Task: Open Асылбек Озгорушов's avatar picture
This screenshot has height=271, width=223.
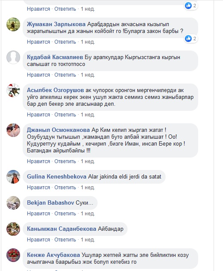Action: coord(13,90)
